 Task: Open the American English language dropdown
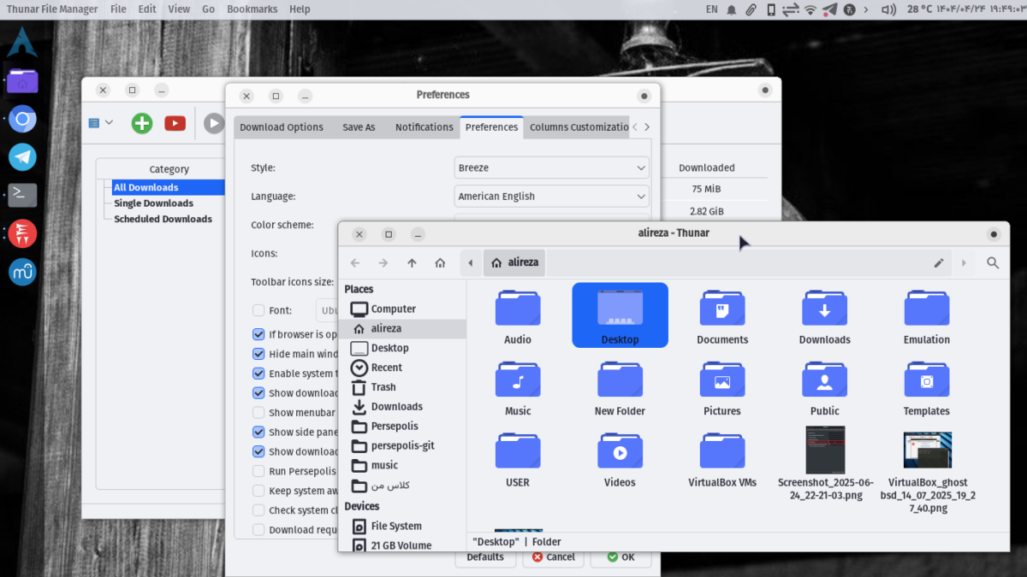[x=551, y=196]
